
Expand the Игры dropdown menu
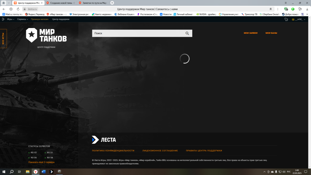[x=11, y=19]
